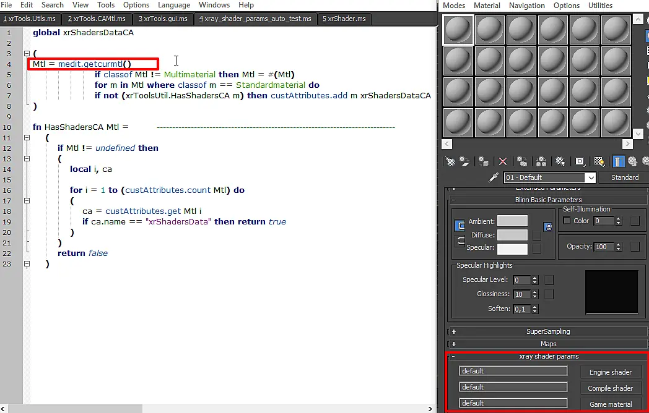The image size is (649, 413).
Task: Open the Diffuse color swatch
Action: (512, 235)
